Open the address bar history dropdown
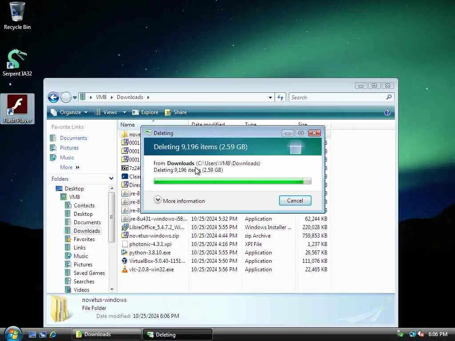The width and height of the screenshot is (455, 341). pyautogui.click(x=270, y=97)
